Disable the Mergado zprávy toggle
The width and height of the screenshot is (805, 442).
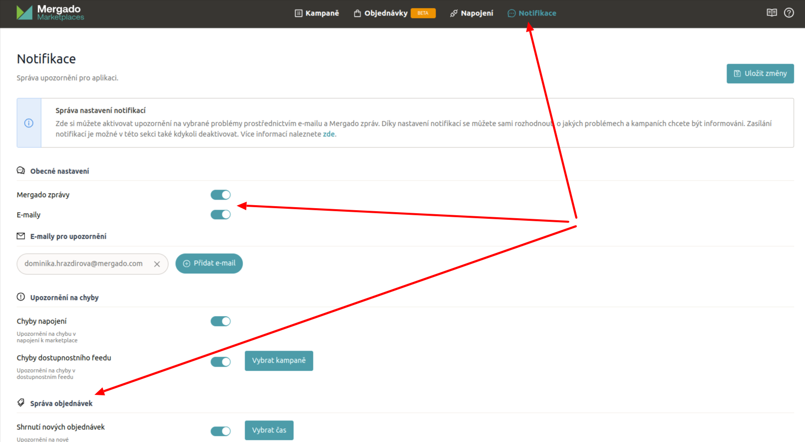coord(220,195)
